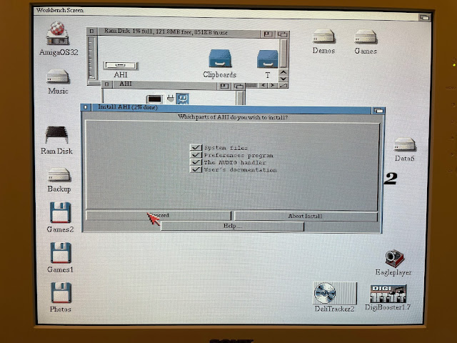Select the Music drive icon
This screenshot has height=343, width=457.
tap(58, 76)
